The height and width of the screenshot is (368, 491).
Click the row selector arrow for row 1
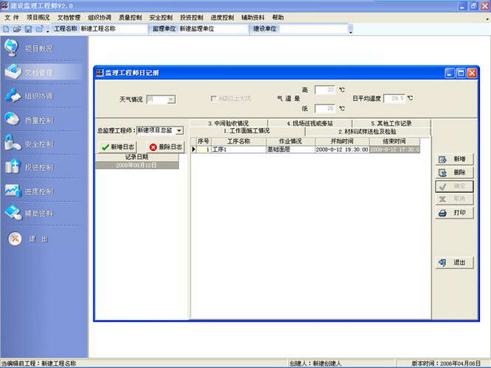193,149
